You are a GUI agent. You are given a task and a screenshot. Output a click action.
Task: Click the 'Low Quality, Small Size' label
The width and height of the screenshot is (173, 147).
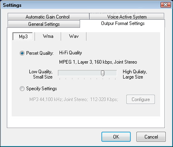pos(41,74)
